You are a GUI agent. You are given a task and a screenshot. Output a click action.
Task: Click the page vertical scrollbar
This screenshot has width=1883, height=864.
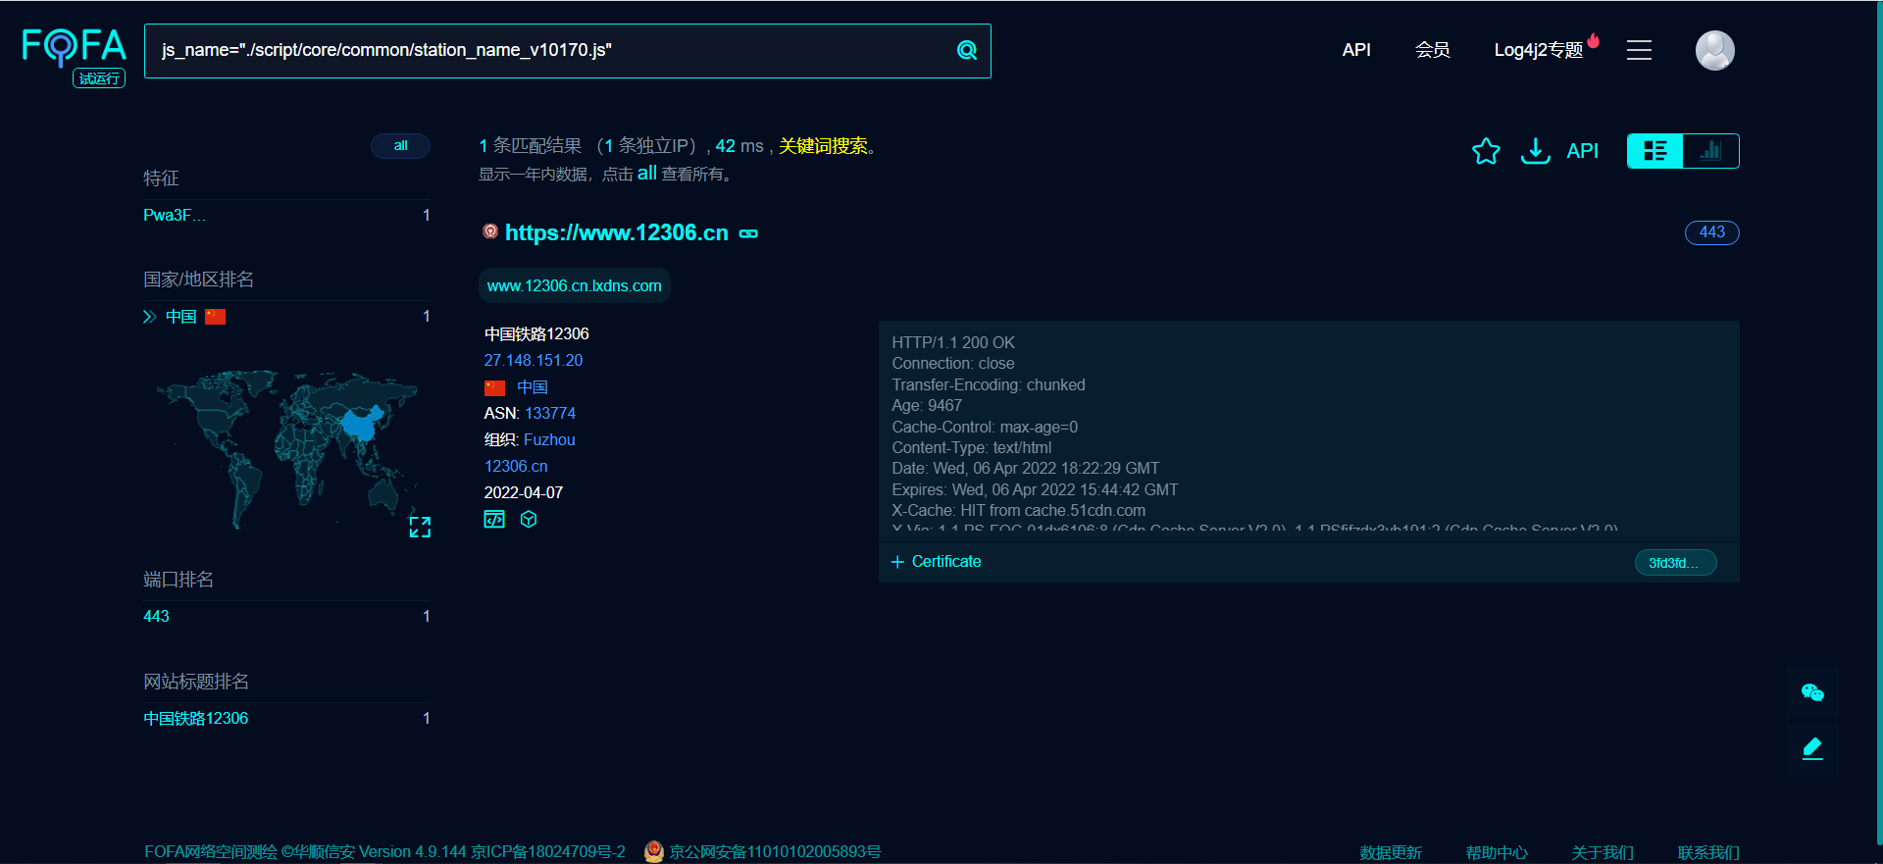tap(1878, 422)
